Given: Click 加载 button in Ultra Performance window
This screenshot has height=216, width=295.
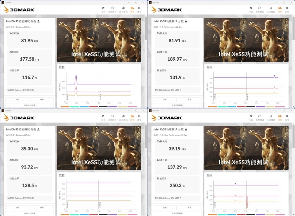Looking at the screenshot, I should 165,207.
